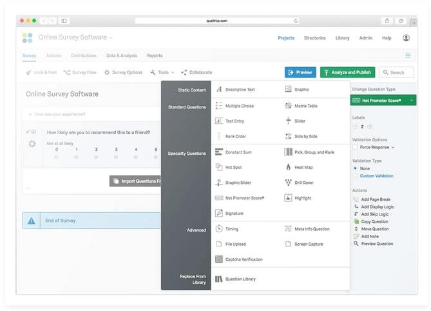The height and width of the screenshot is (311, 431).
Task: Select the Drill Down icon
Action: 288,183
